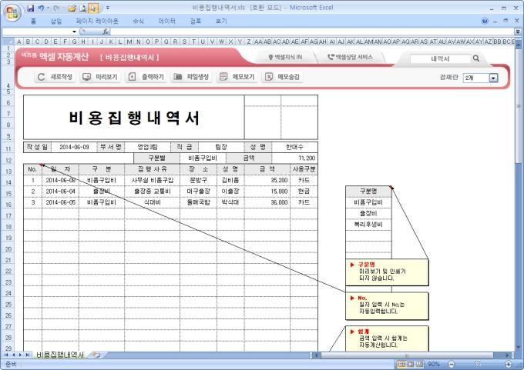This screenshot has width=524, height=370.
Task: Click the Office button logo
Action: tap(11, 11)
